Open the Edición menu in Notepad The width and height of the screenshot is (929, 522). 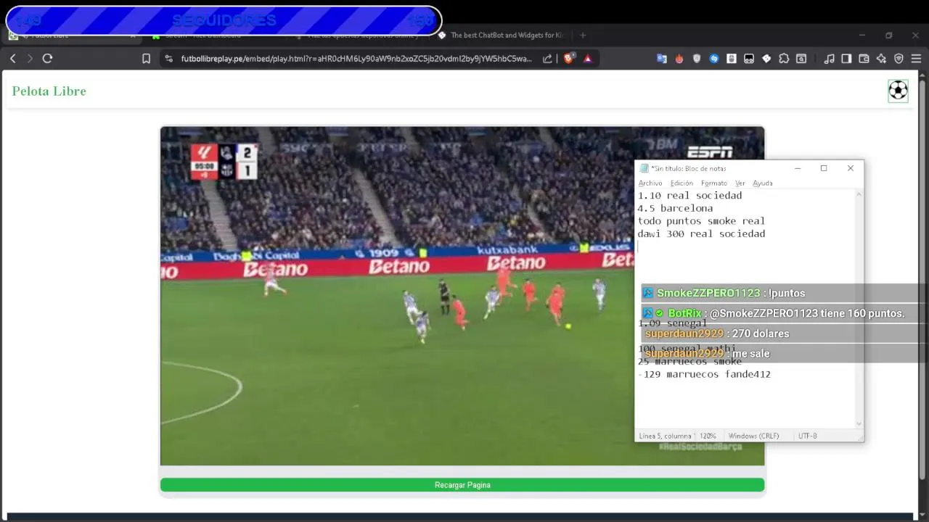coord(682,183)
